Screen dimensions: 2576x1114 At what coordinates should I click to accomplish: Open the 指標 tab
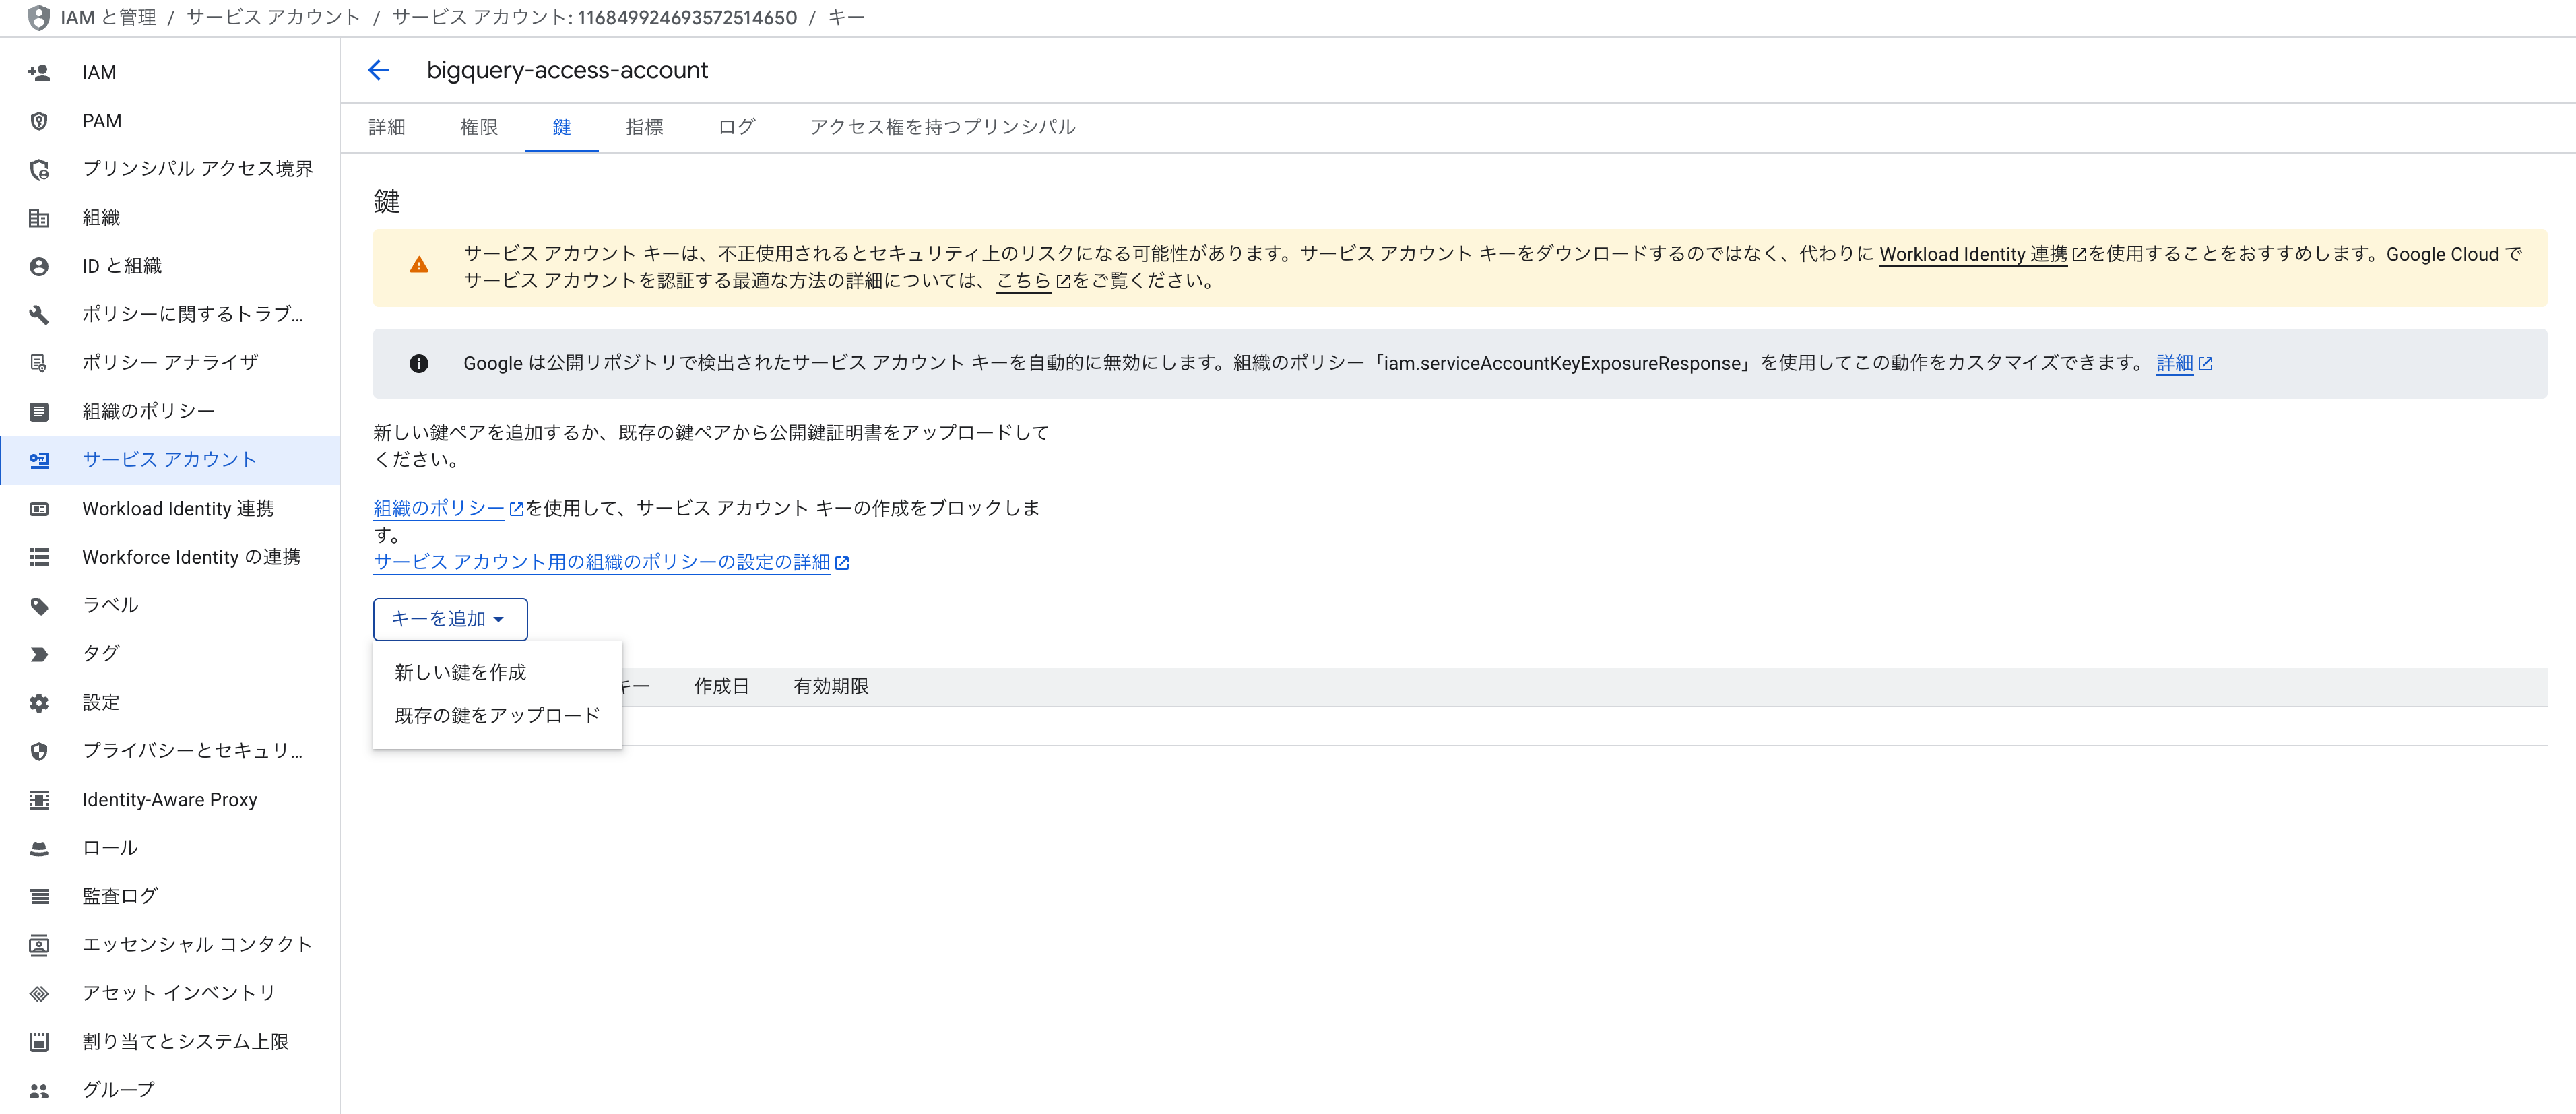644,127
